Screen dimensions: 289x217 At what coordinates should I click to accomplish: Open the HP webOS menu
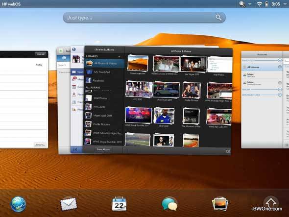click(x=11, y=4)
